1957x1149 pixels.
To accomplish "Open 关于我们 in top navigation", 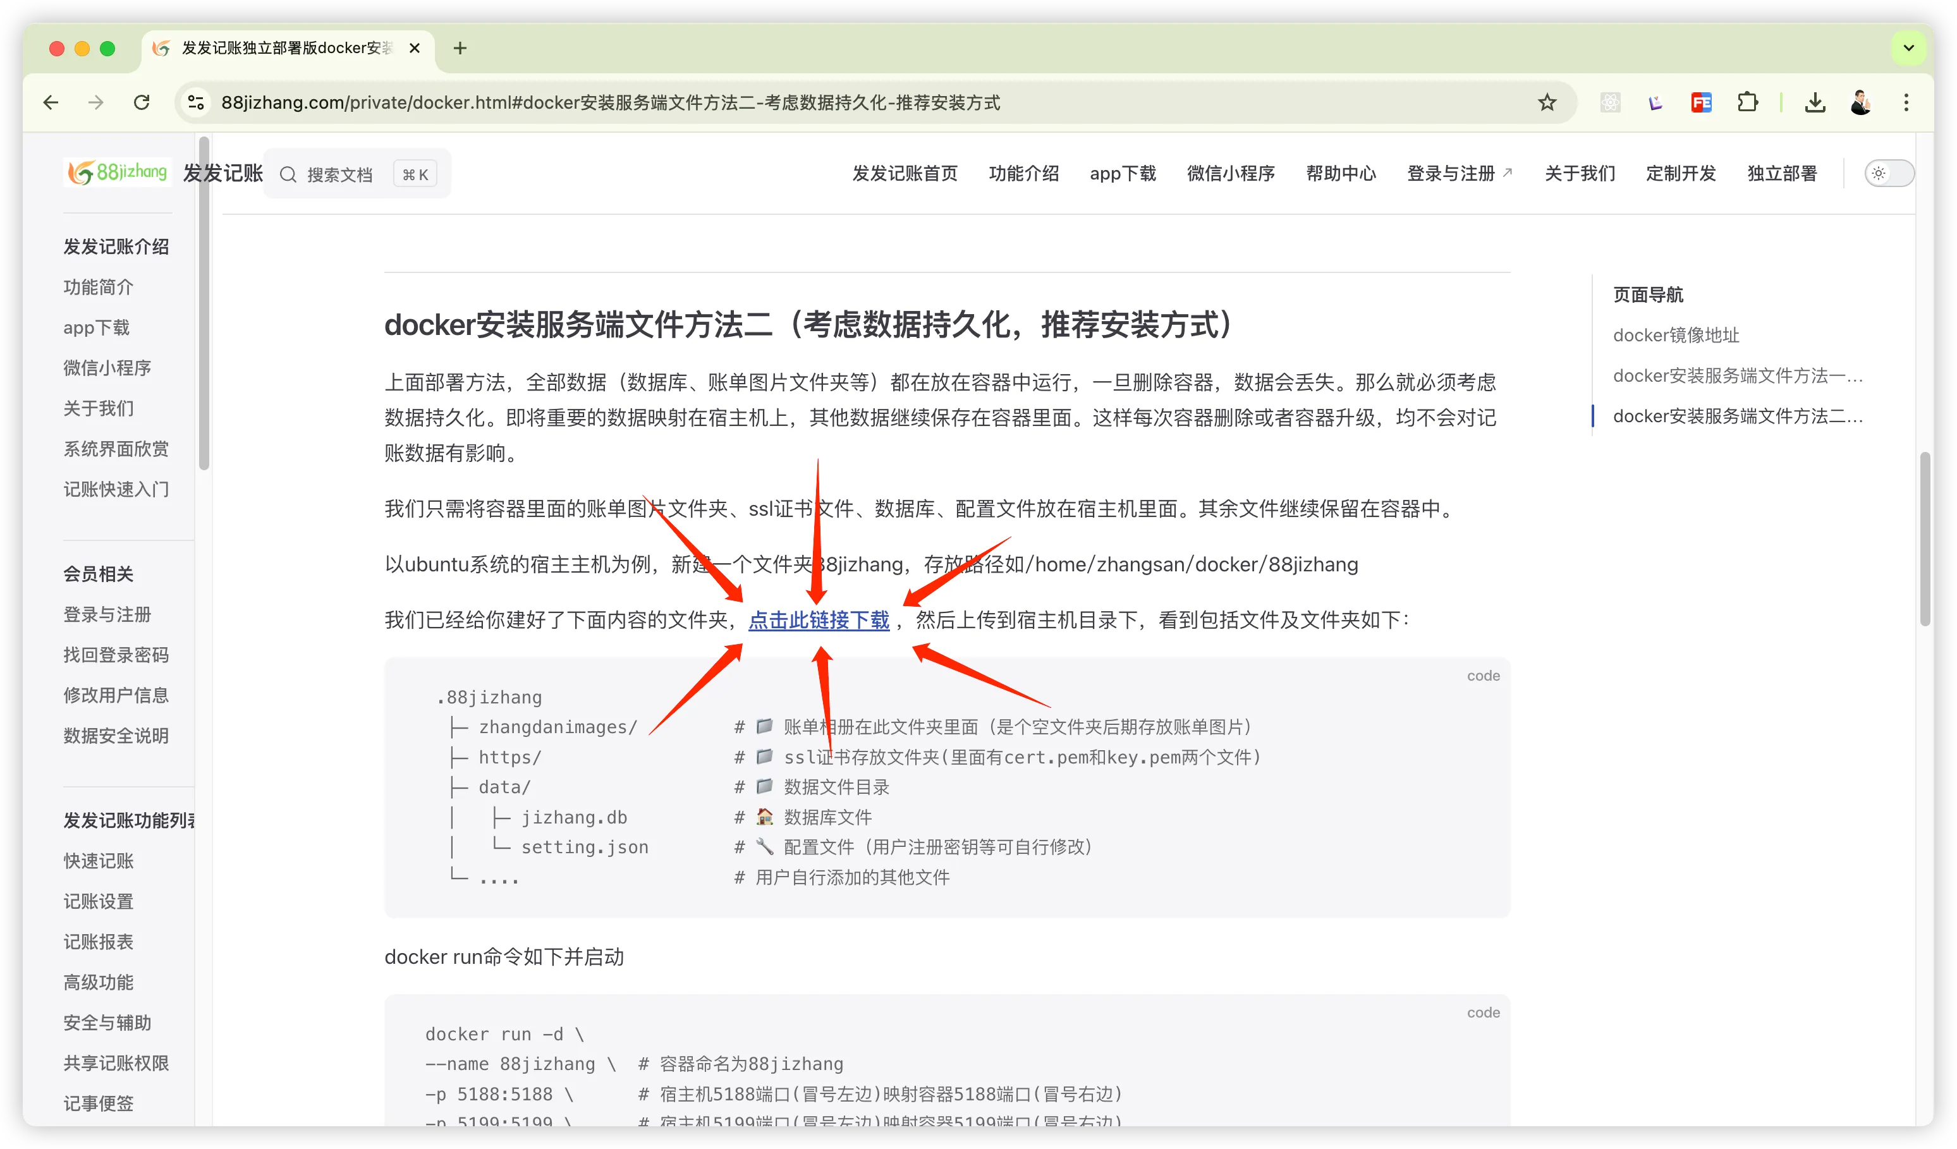I will pyautogui.click(x=1580, y=173).
